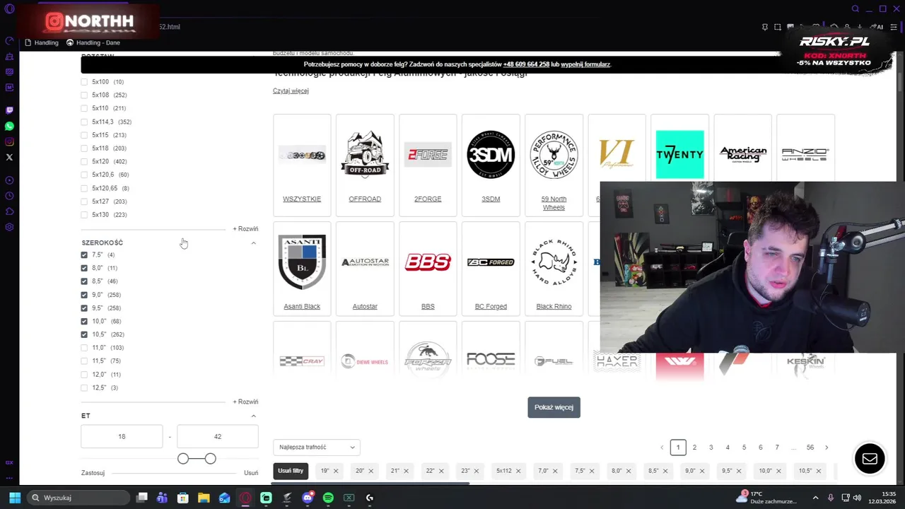Screen dimensions: 905x509
Task: Open Instagram in the browser sidebar
Action: (x=9, y=141)
